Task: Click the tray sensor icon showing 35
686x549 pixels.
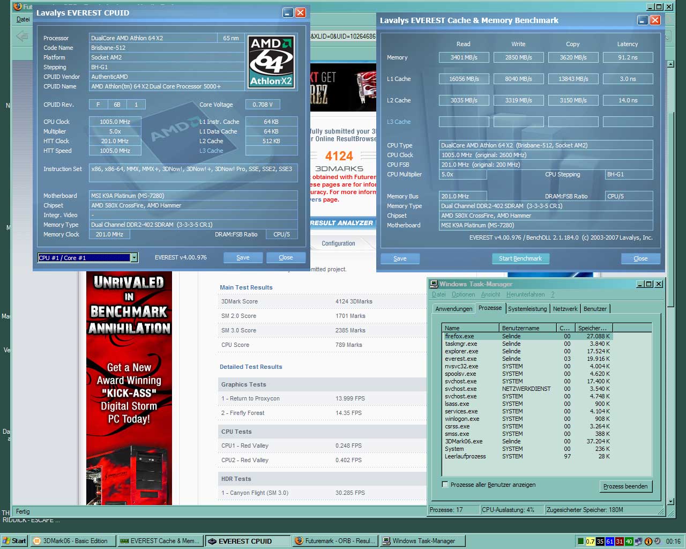Action: [600, 541]
